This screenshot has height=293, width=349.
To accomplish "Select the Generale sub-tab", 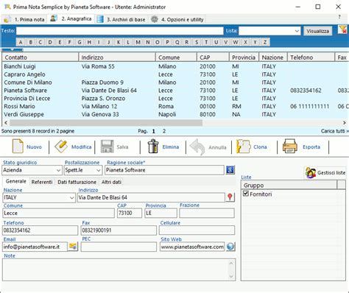I will (16, 181).
